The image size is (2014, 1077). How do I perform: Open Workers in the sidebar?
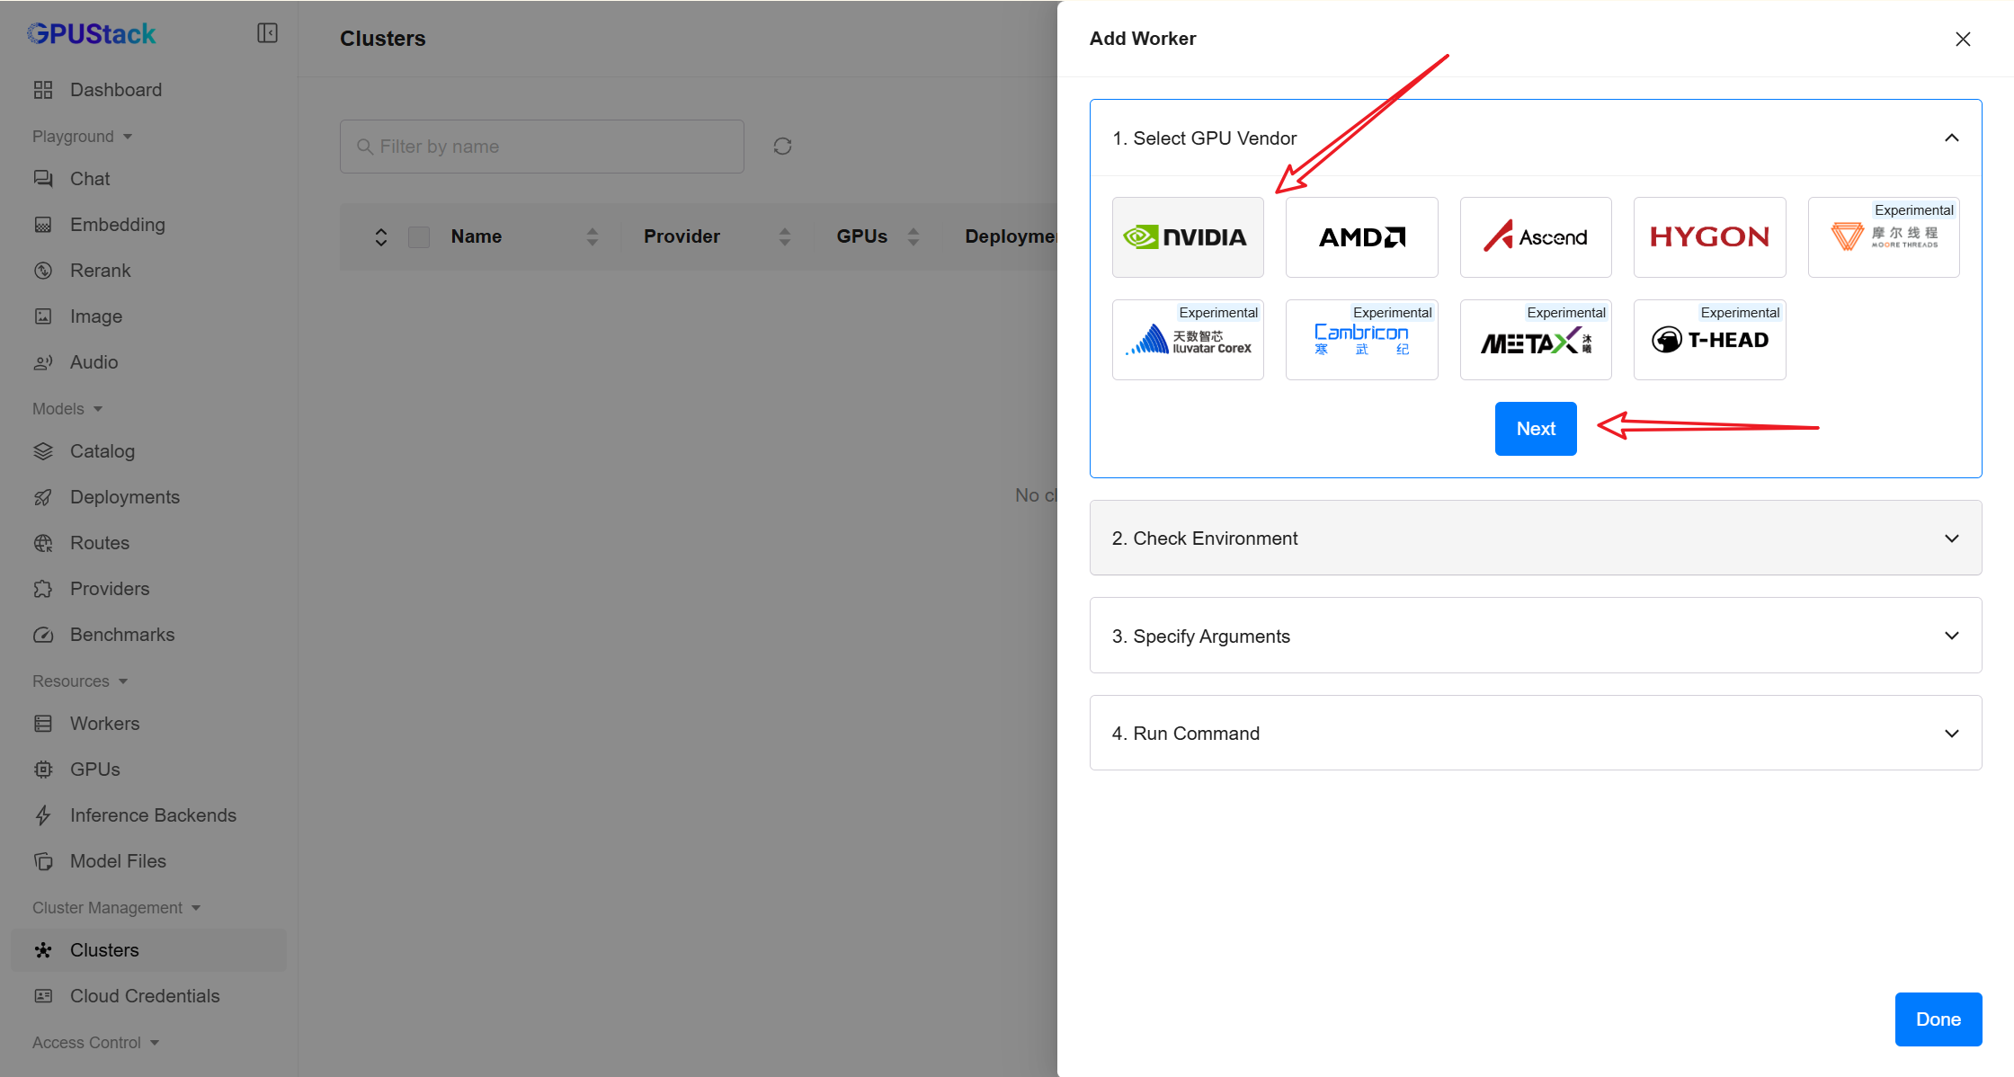104,724
